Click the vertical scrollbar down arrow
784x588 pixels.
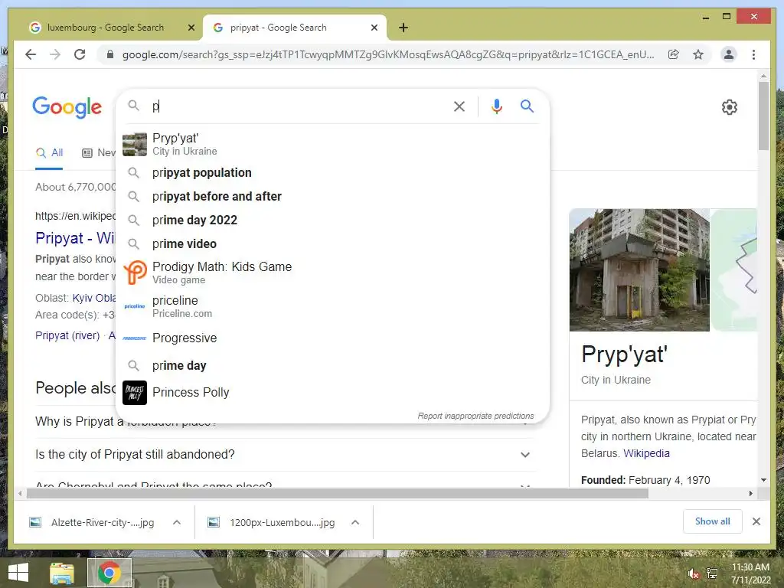[x=763, y=480]
